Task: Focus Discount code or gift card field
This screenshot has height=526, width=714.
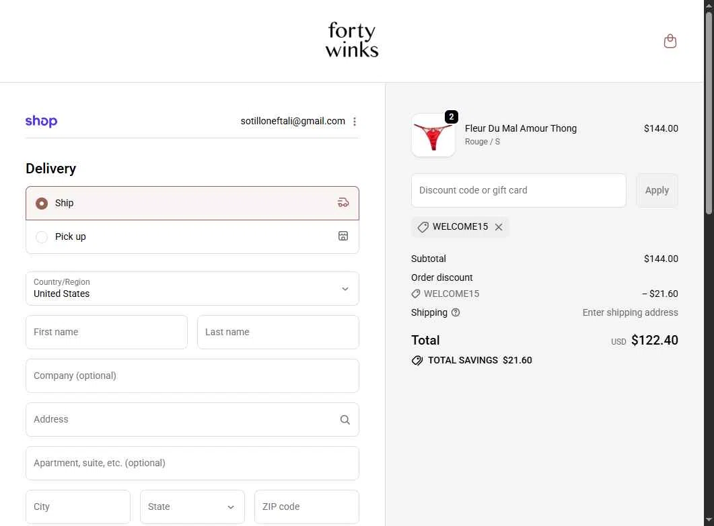Action: (x=519, y=191)
